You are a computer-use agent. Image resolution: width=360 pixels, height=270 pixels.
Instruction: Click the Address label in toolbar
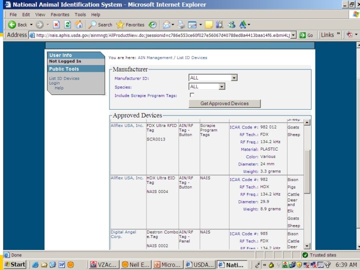[x=17, y=35]
